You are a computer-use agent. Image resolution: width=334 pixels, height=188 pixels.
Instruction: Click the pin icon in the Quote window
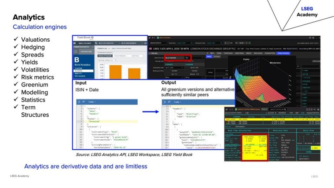(x=227, y=109)
